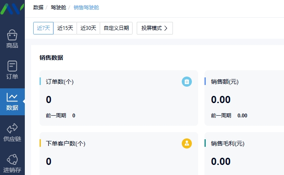Select the 近15天 date range
The image size is (284, 175).
(x=65, y=28)
